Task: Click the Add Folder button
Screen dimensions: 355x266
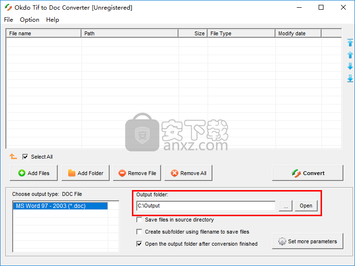Action: coord(85,173)
